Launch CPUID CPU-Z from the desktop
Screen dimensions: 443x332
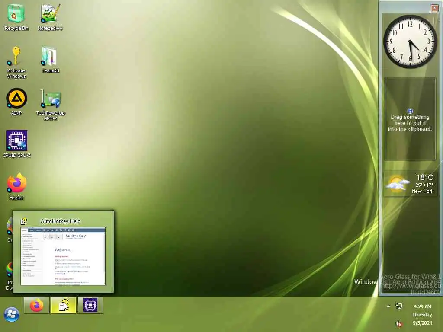coord(16,144)
